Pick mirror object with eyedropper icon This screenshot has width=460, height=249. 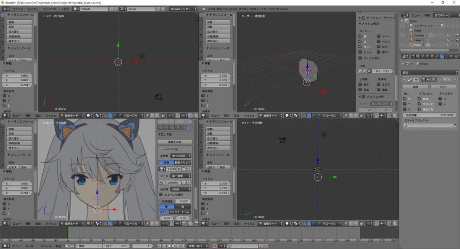(x=455, y=125)
